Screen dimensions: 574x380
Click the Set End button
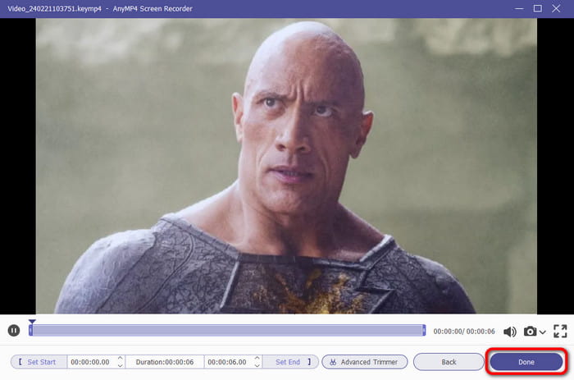(x=290, y=362)
